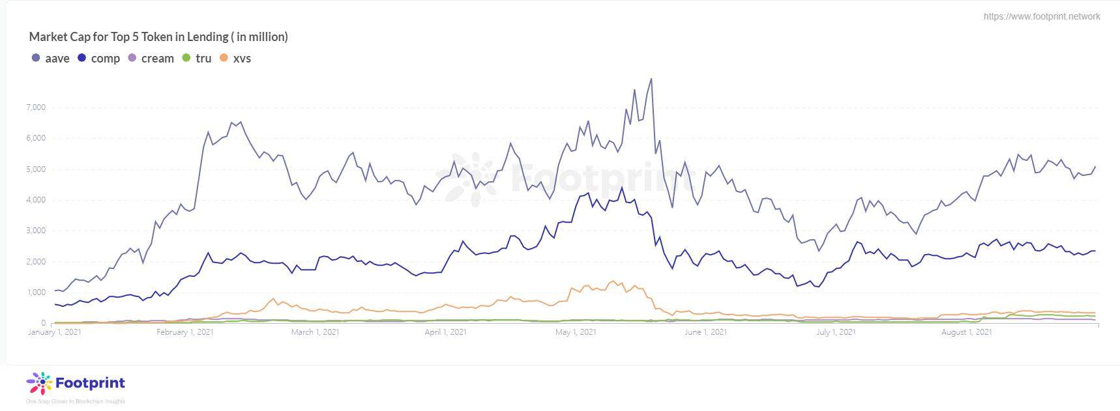Image resolution: width=1120 pixels, height=411 pixels.
Task: Toggle the aave series label
Action: pyautogui.click(x=57, y=59)
